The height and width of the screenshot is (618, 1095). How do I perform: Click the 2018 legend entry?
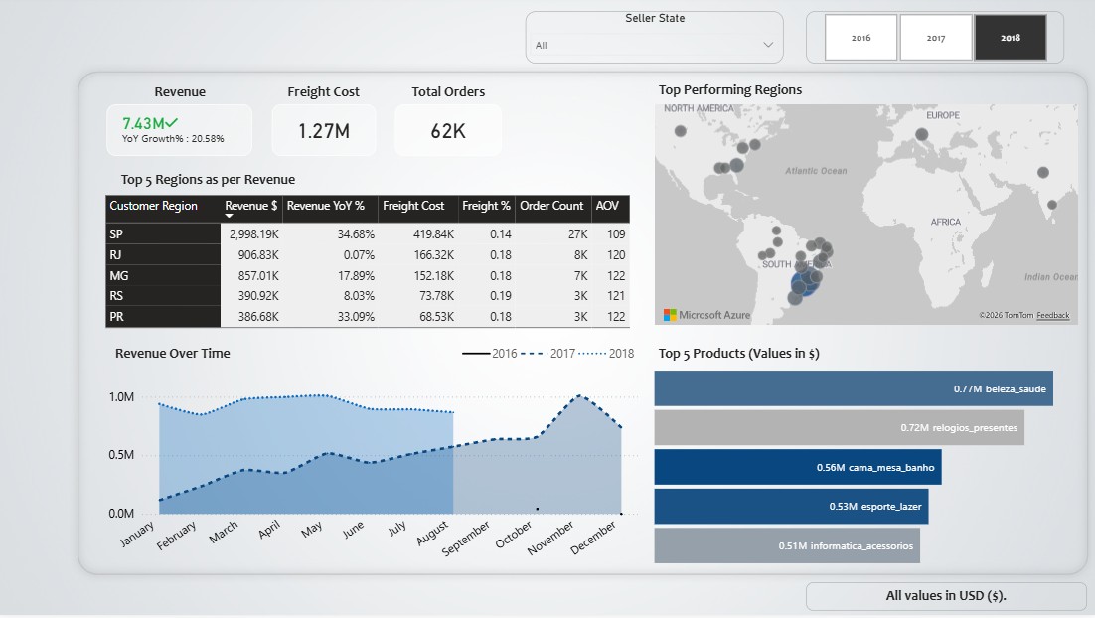[x=607, y=354]
